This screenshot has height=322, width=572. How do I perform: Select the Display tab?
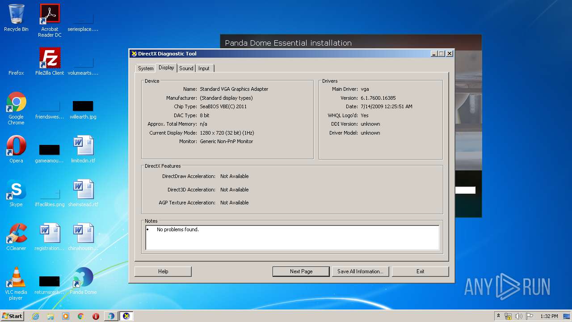click(166, 68)
